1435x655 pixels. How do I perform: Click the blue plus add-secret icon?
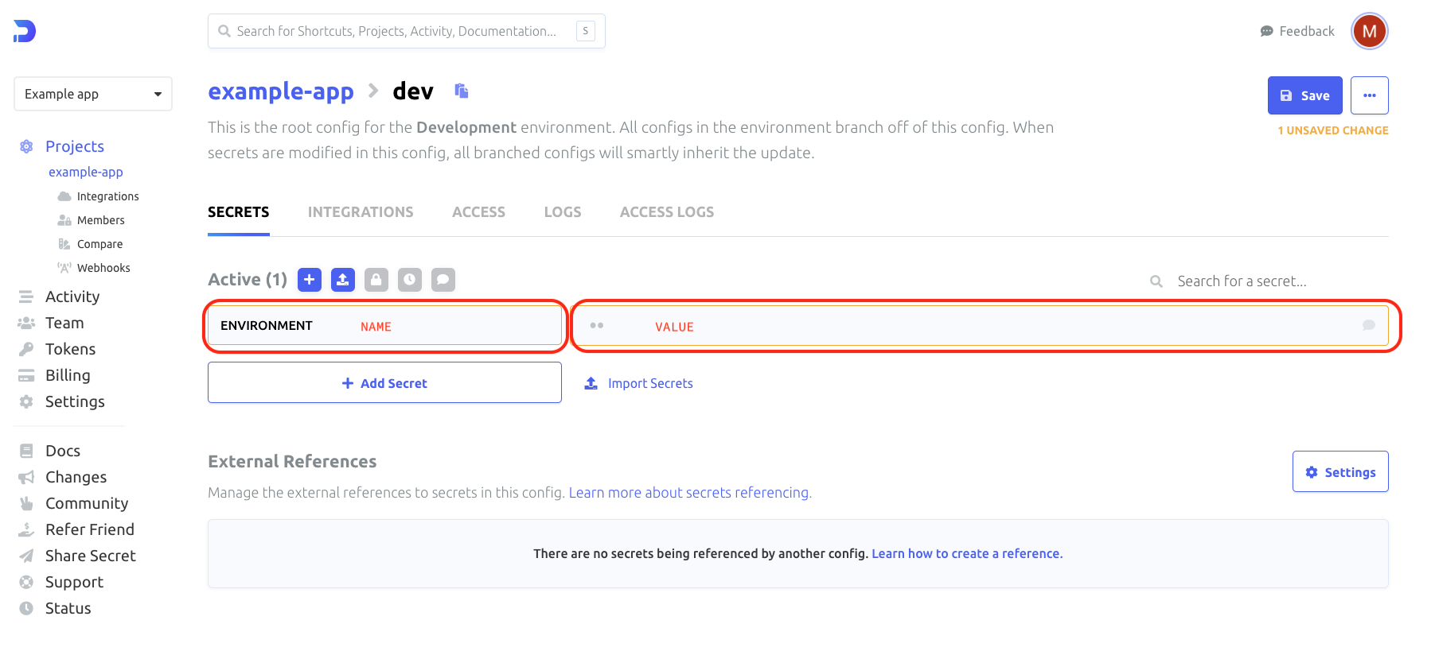pos(310,280)
